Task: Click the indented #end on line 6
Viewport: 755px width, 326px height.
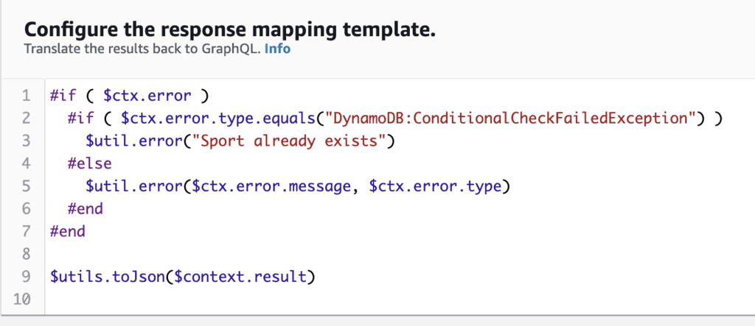Action: click(x=85, y=209)
